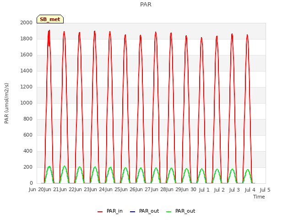Click the Jul 2 x-axis tick label
The width and height of the screenshot is (293, 220).
point(219,190)
